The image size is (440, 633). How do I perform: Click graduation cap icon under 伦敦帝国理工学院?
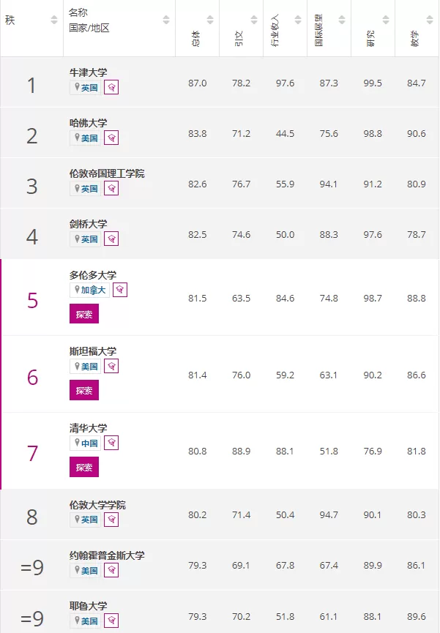pyautogui.click(x=111, y=188)
